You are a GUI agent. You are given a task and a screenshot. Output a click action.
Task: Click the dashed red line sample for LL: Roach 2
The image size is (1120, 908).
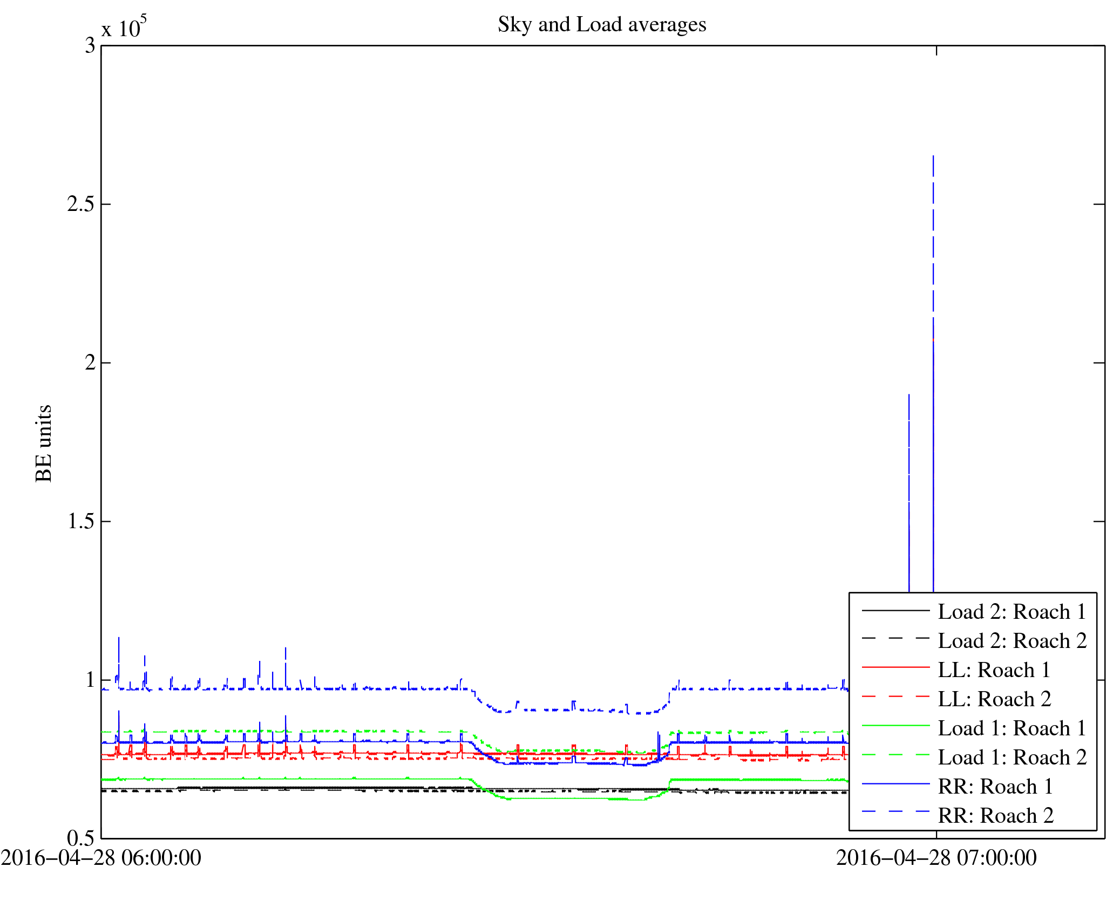click(895, 697)
